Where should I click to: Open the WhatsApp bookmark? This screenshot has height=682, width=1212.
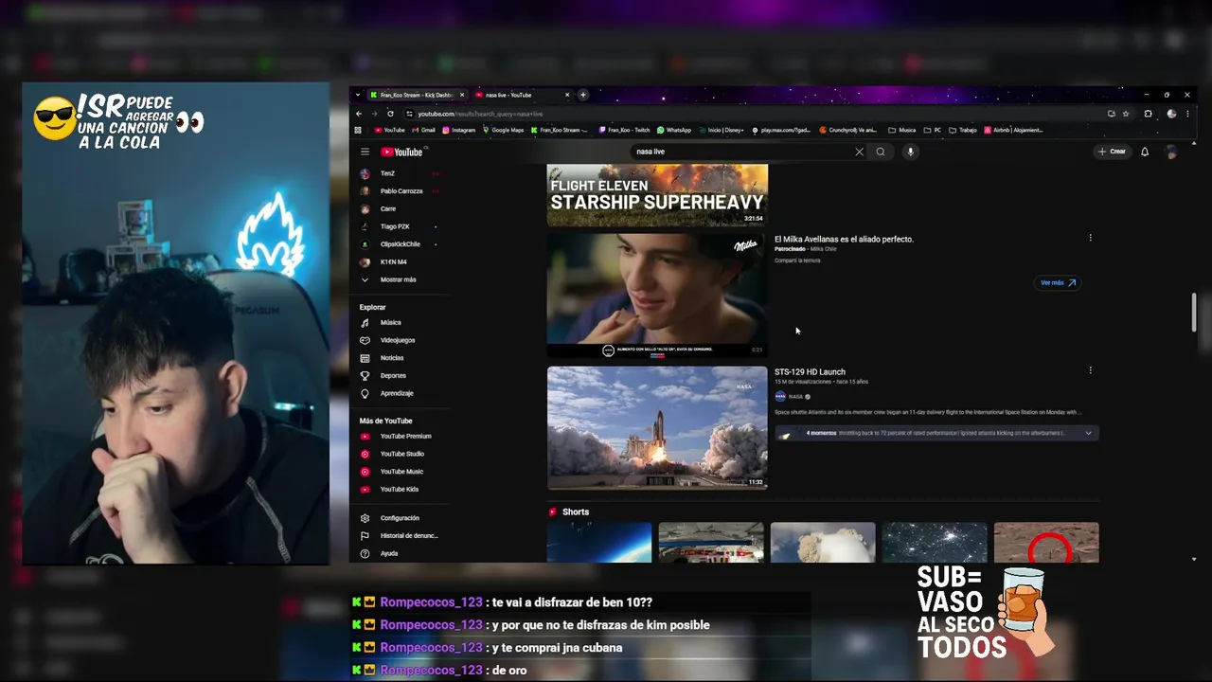pyautogui.click(x=674, y=130)
